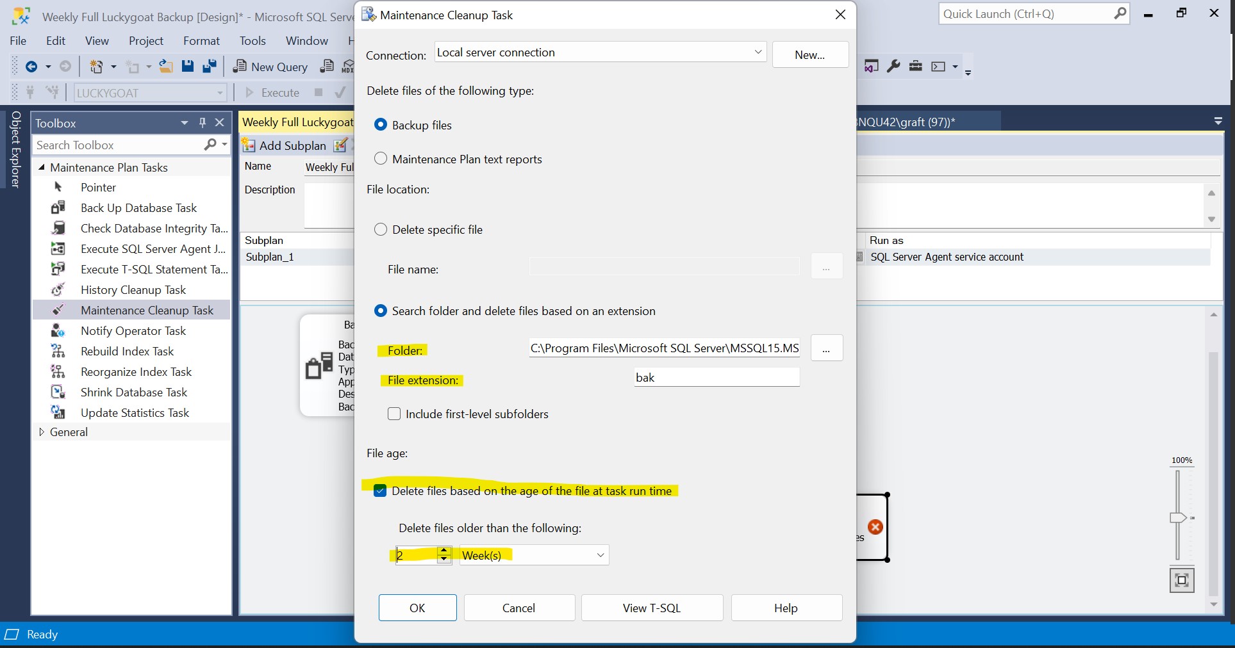Viewport: 1235px width, 648px height.
Task: Select Notify Operator Task icon
Action: (x=58, y=330)
